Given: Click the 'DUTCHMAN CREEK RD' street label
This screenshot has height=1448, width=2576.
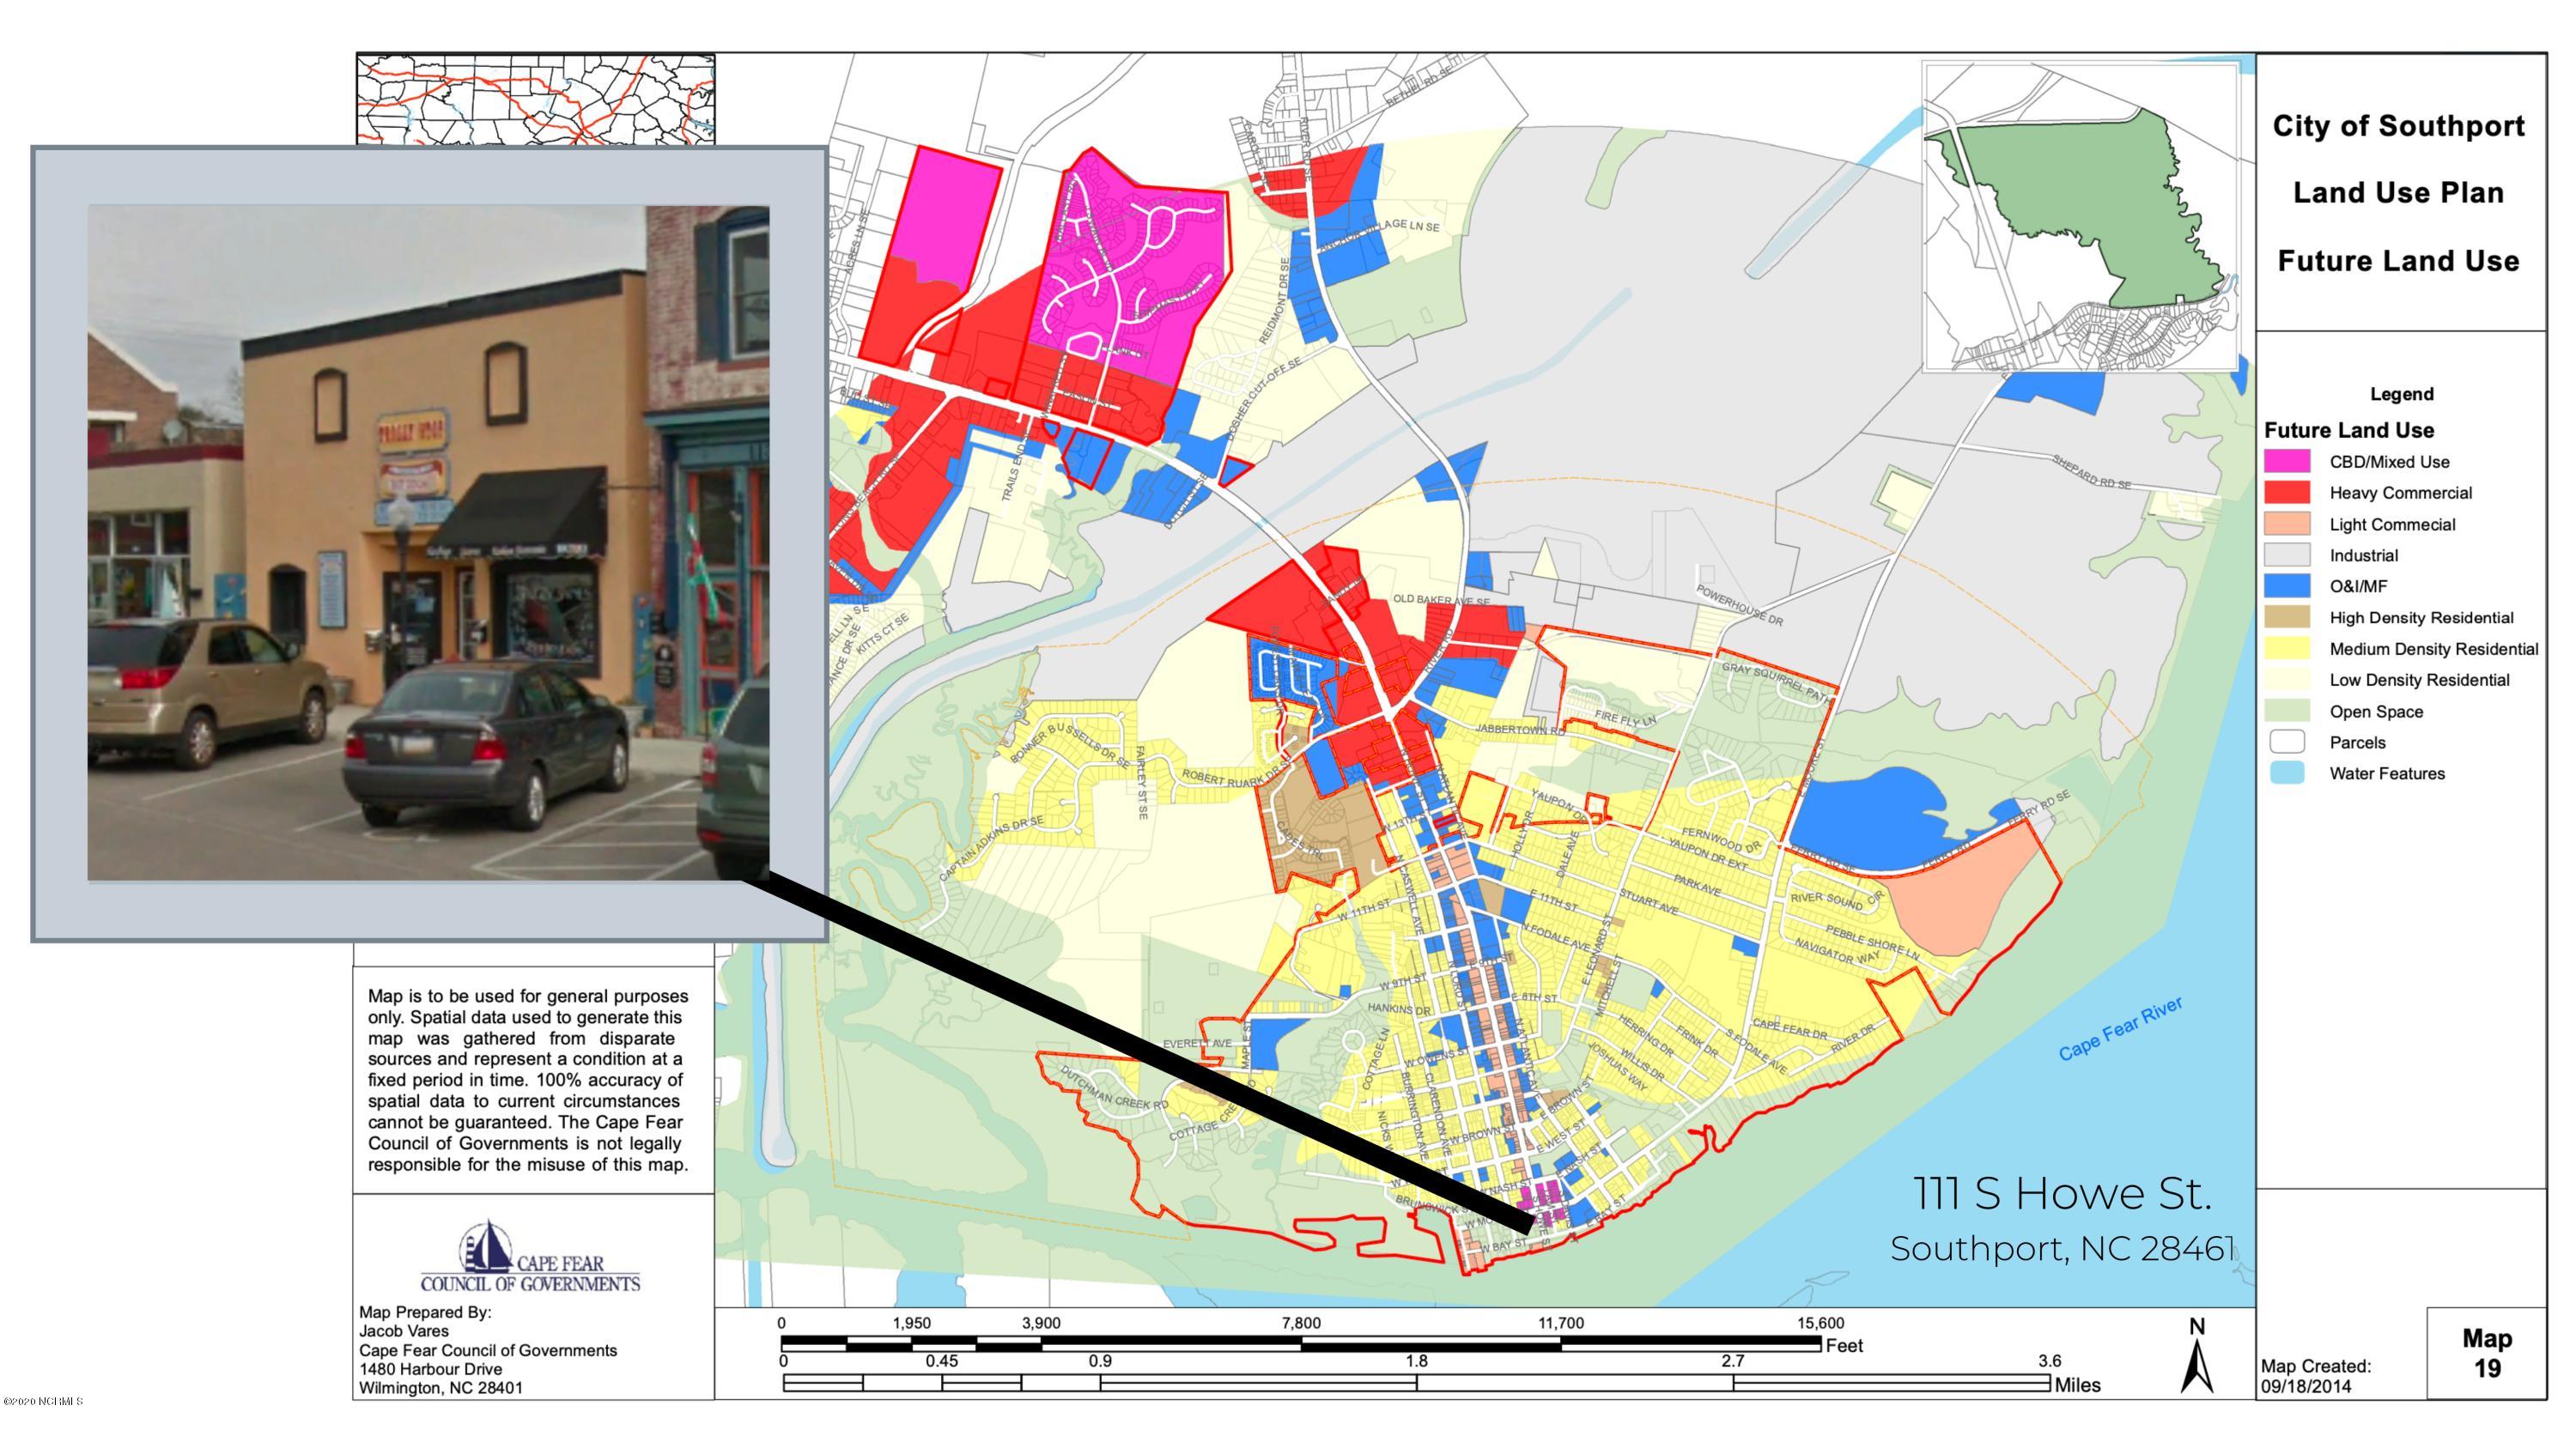Looking at the screenshot, I should coord(1114,1088).
